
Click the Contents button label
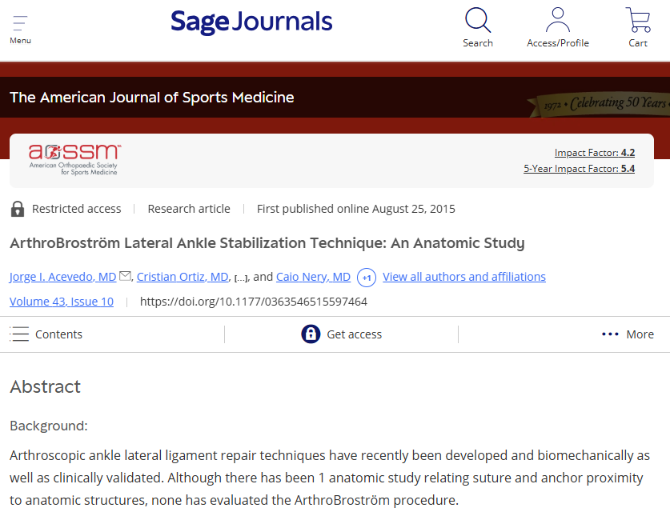[x=58, y=334]
